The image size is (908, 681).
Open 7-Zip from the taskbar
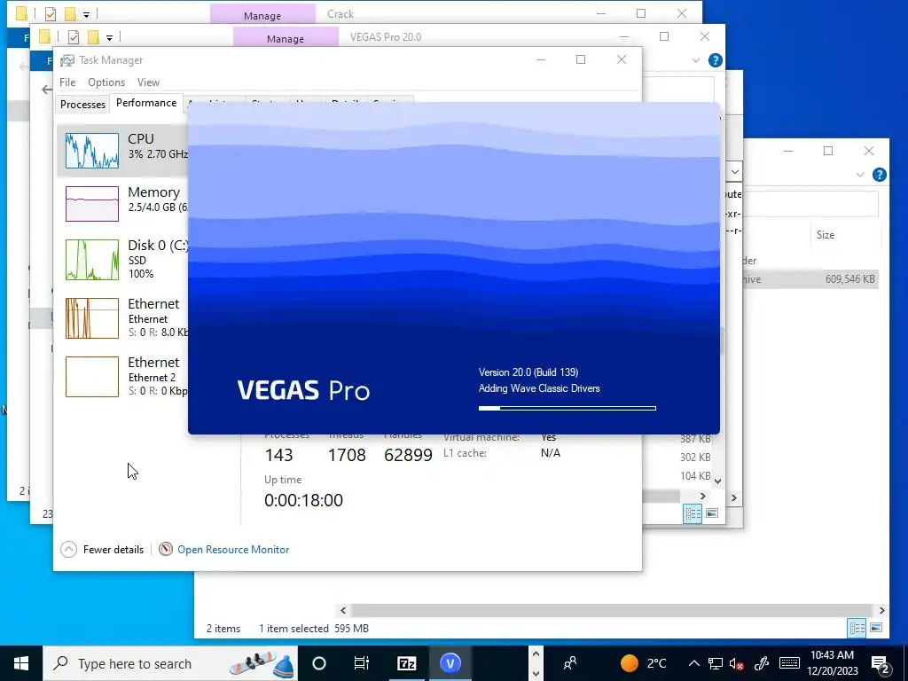(x=406, y=663)
